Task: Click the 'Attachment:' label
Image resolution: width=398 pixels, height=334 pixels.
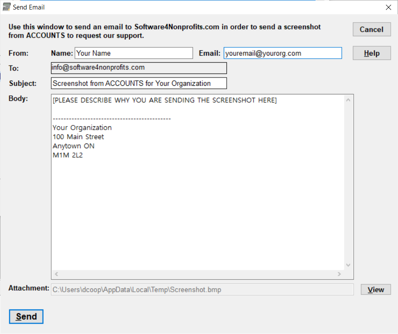Action: coord(29,288)
